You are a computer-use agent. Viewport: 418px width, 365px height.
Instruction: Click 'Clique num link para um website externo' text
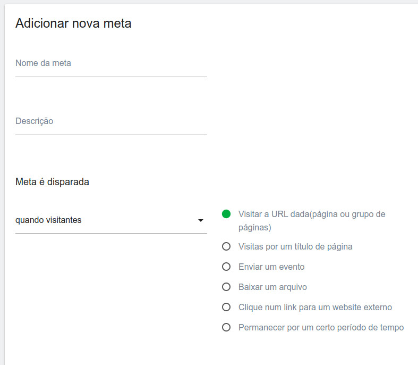click(315, 307)
